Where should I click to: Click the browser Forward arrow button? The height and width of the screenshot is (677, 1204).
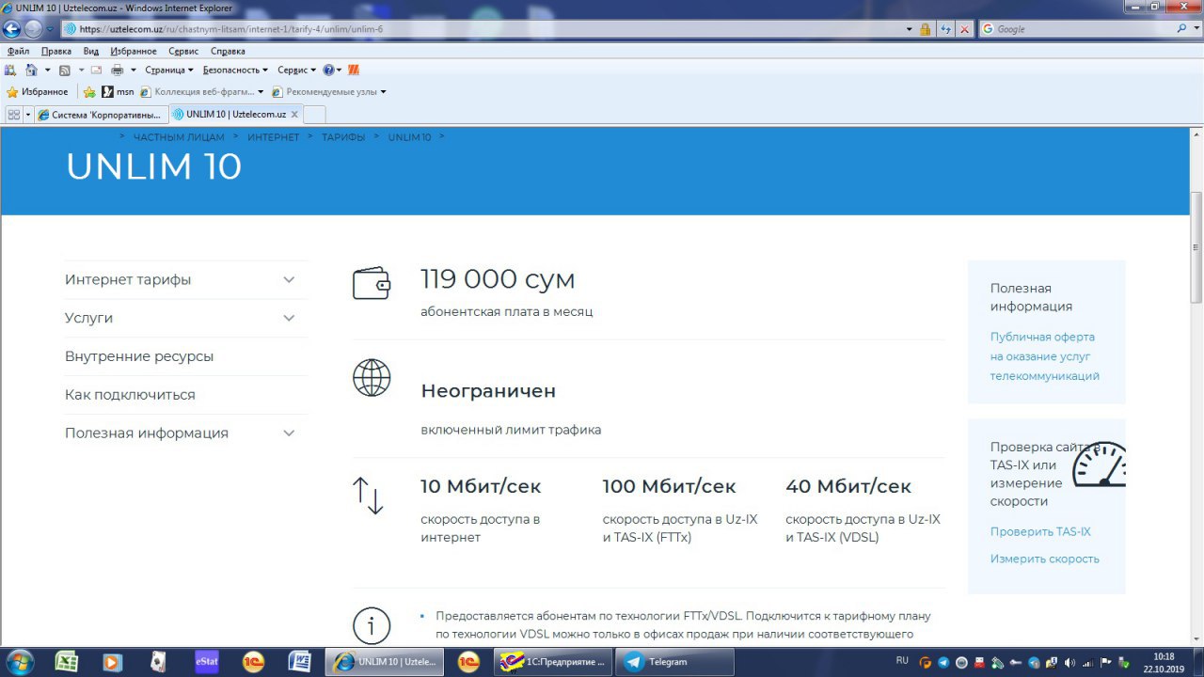coord(33,29)
